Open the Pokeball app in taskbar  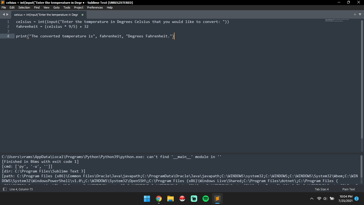(x=182, y=199)
